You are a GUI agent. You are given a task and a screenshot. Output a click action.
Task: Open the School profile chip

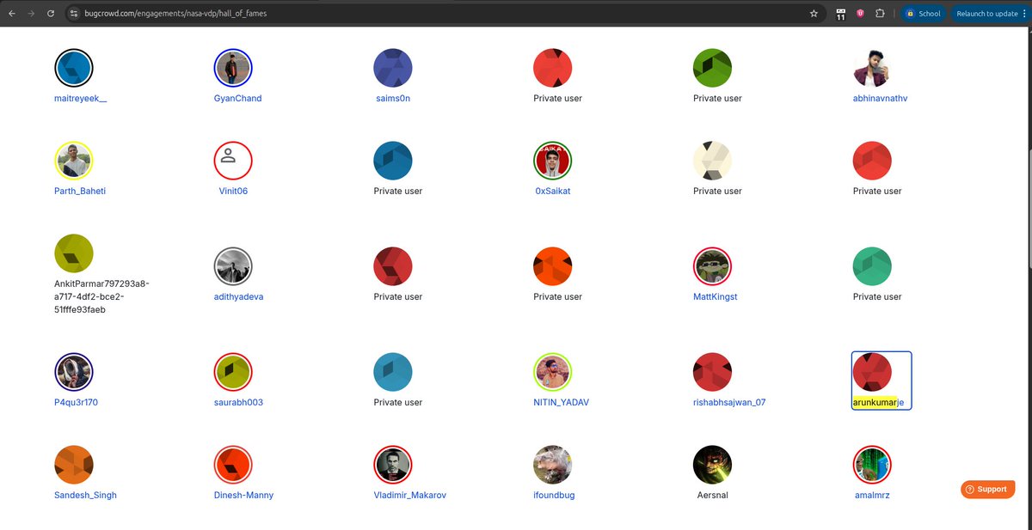(923, 14)
